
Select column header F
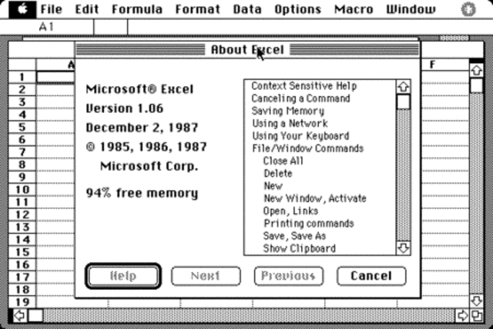click(x=433, y=65)
